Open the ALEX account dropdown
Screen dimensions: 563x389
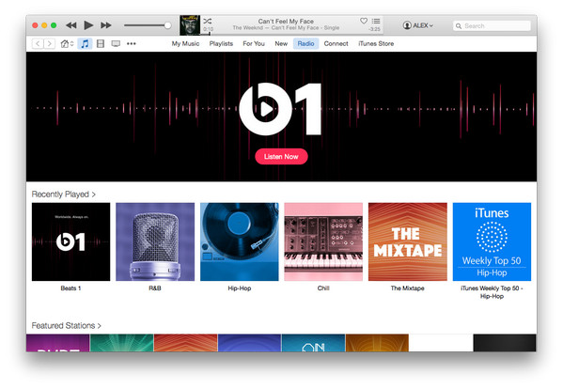coord(418,25)
